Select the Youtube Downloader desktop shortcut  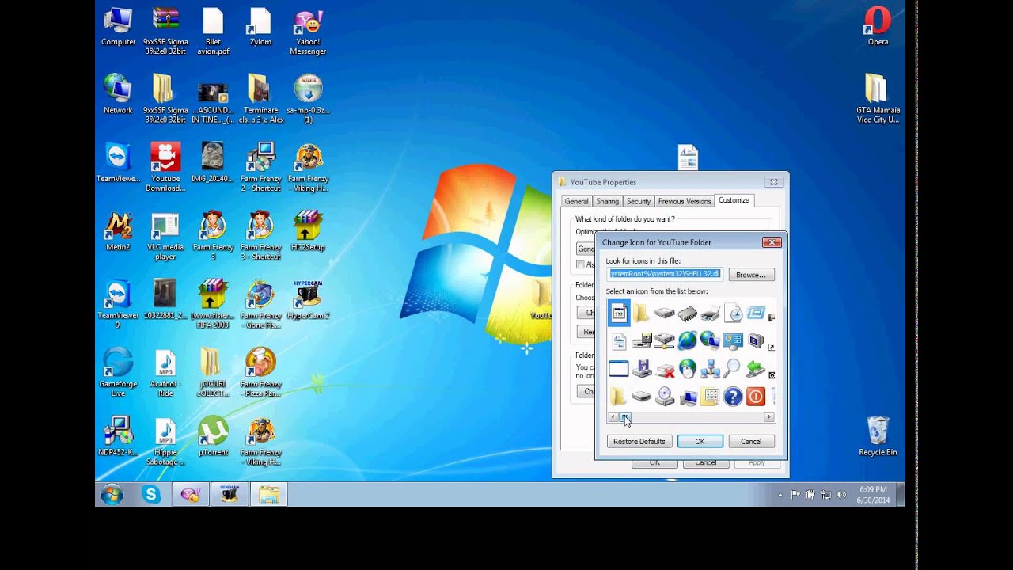click(165, 167)
